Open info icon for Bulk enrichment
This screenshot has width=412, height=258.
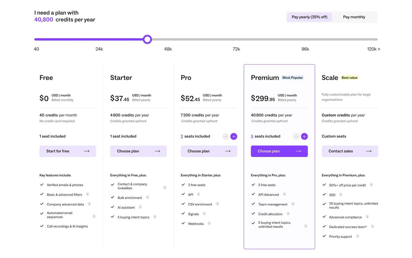(x=148, y=197)
